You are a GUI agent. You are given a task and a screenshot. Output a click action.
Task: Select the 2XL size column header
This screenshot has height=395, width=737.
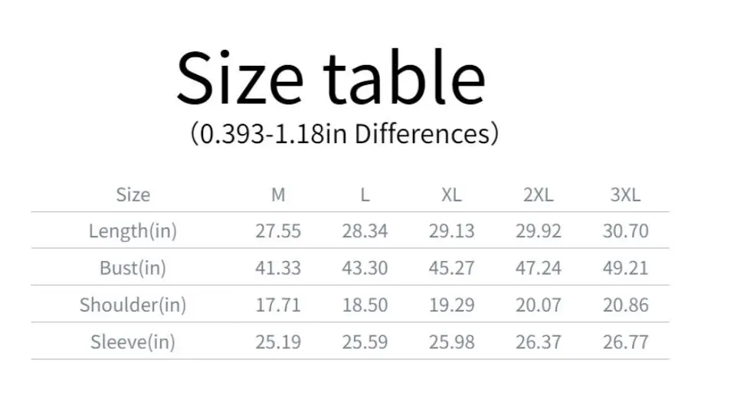(538, 194)
